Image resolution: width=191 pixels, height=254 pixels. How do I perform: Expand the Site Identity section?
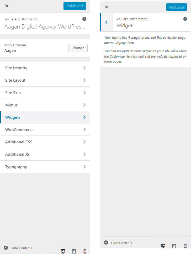click(x=45, y=68)
